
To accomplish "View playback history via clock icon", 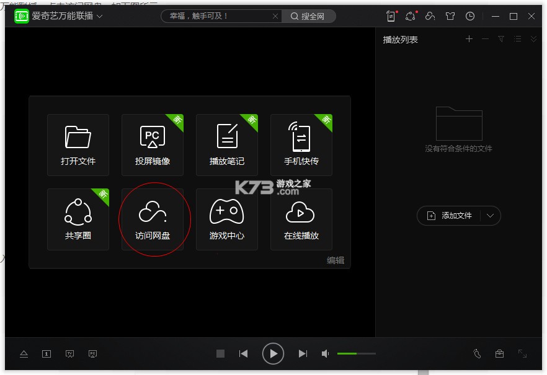I will point(470,16).
